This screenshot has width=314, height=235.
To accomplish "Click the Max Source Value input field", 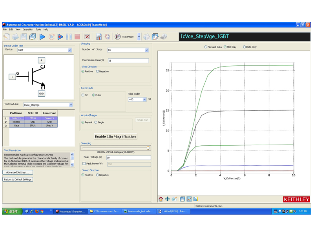I will [128, 61].
